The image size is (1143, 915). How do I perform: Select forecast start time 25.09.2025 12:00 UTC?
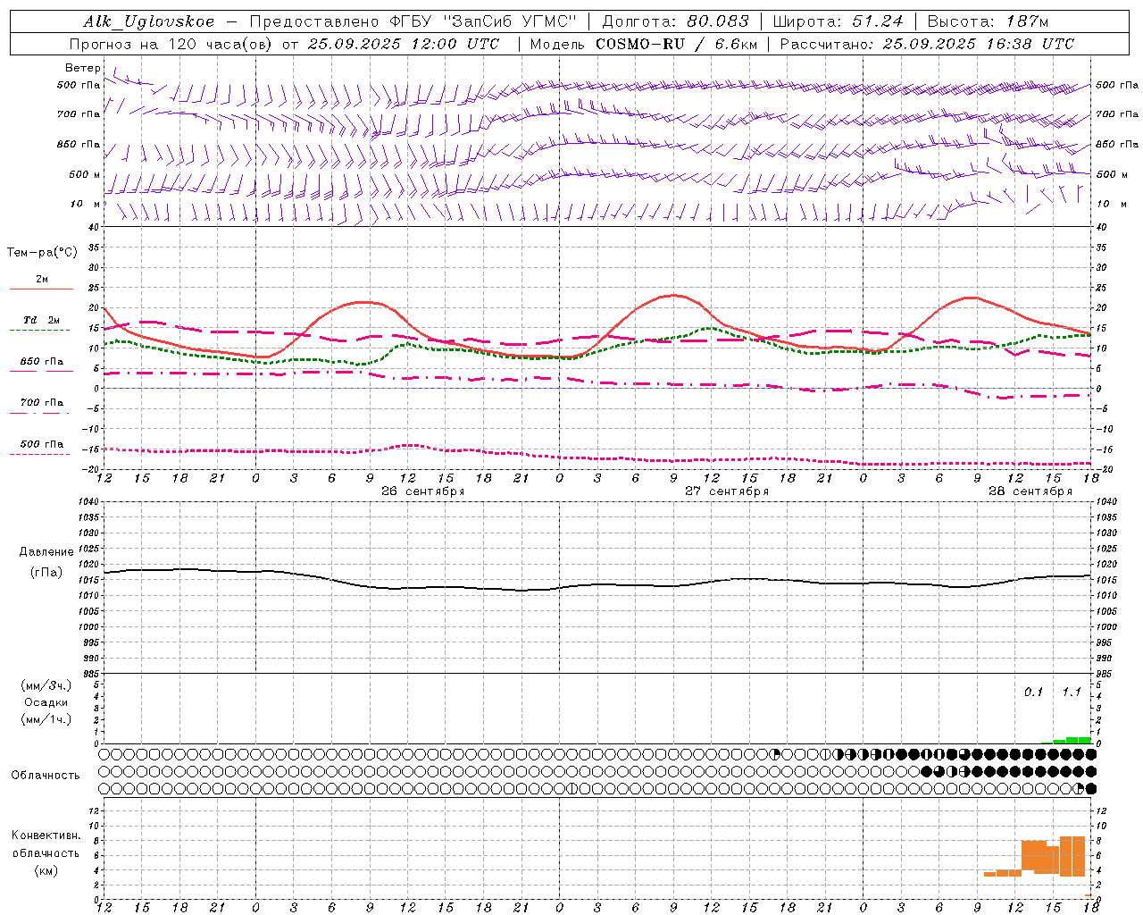coord(404,44)
